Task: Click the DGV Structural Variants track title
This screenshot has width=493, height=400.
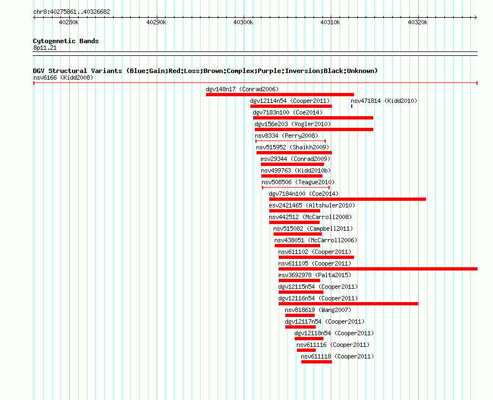Action: pyautogui.click(x=206, y=71)
